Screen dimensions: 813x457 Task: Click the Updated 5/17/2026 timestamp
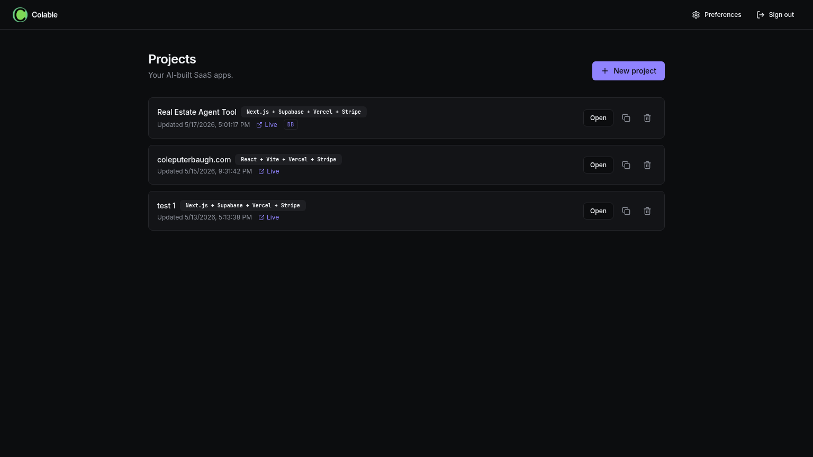[x=203, y=125]
